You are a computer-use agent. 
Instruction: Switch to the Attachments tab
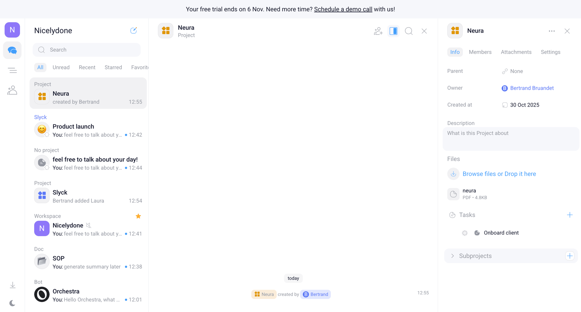click(x=516, y=52)
